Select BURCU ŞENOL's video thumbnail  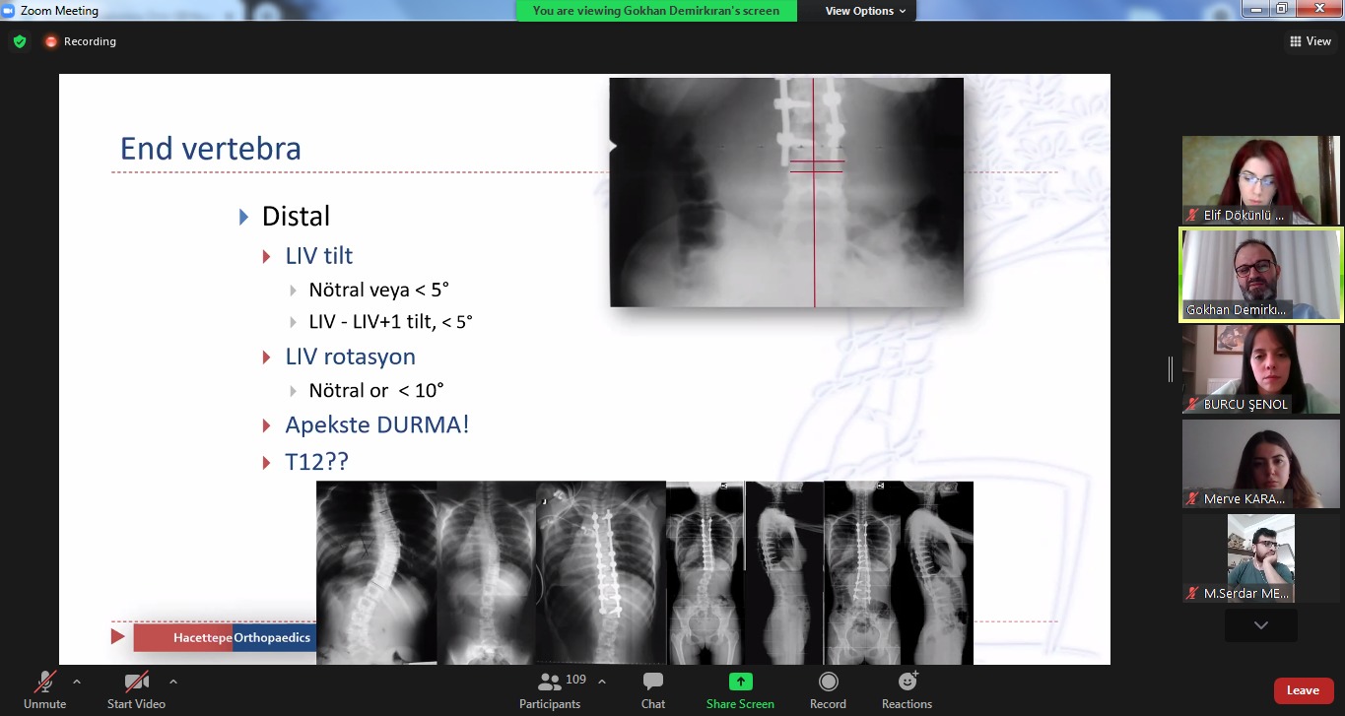(x=1260, y=369)
